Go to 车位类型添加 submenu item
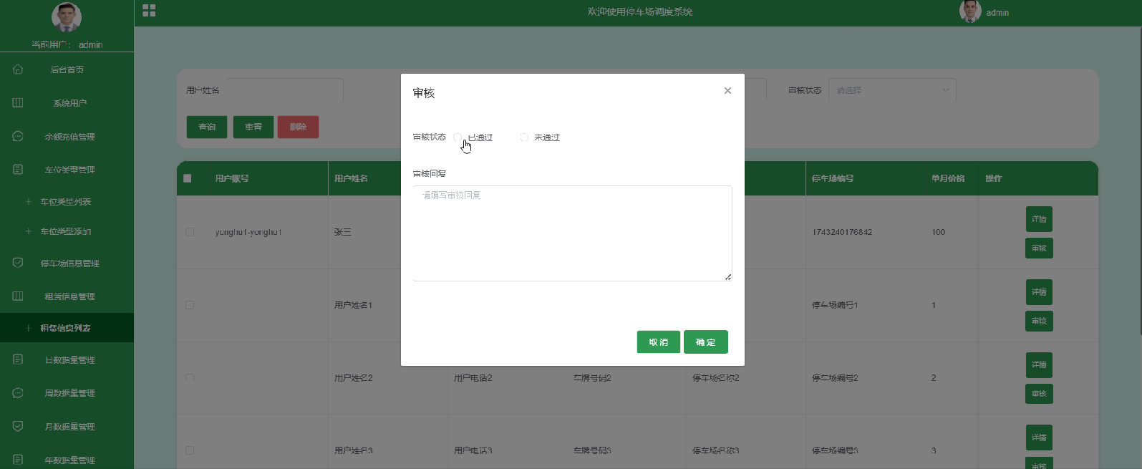Viewport: 1142px width, 469px height. [x=65, y=231]
